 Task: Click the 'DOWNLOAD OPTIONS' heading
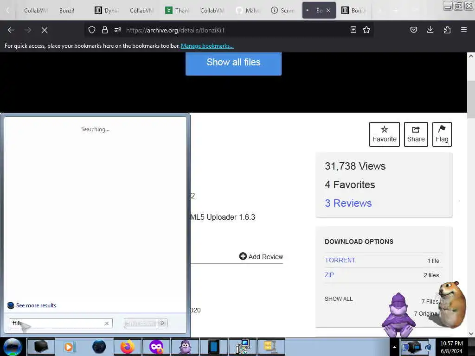(x=359, y=242)
